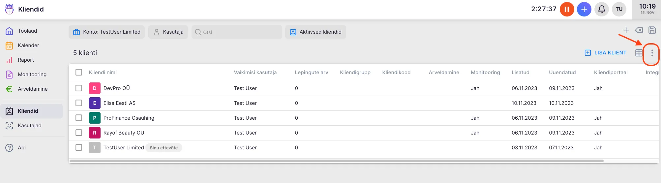Open the Kasutaja filter dropdown

coord(168,32)
